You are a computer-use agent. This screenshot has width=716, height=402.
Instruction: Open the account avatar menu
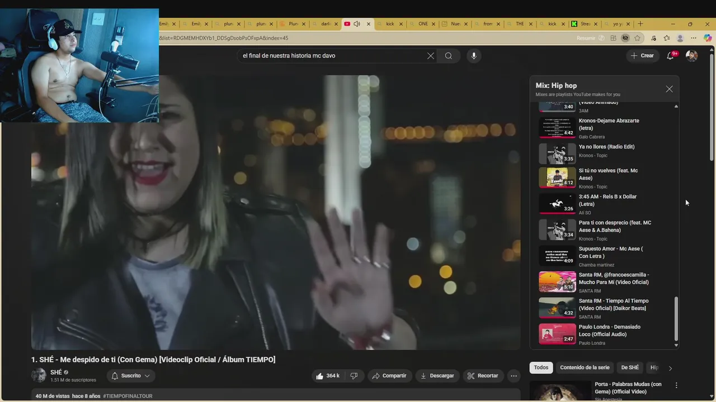(x=692, y=55)
